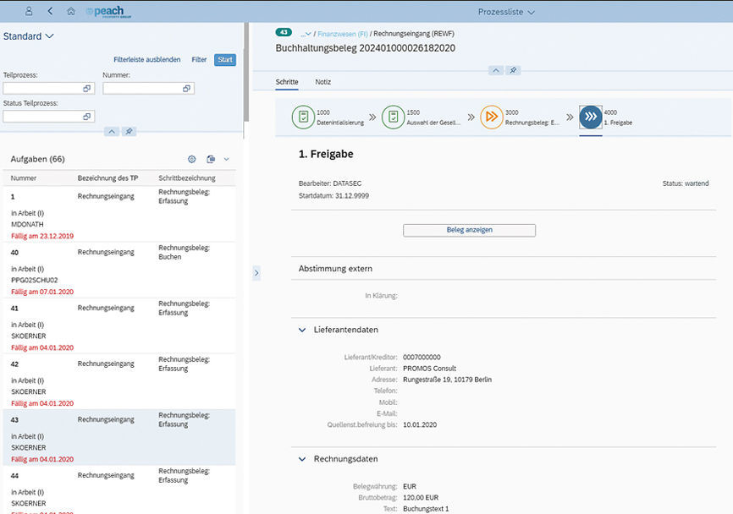
Task: Open the Prozessliste menu in header
Action: pos(507,12)
